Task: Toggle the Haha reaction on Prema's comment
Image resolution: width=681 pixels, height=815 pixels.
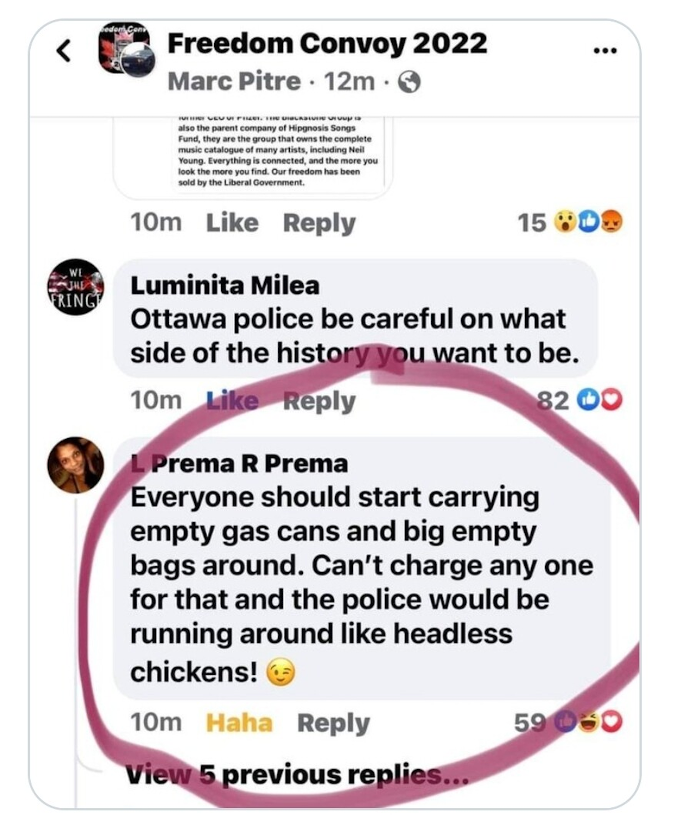Action: coord(239,723)
